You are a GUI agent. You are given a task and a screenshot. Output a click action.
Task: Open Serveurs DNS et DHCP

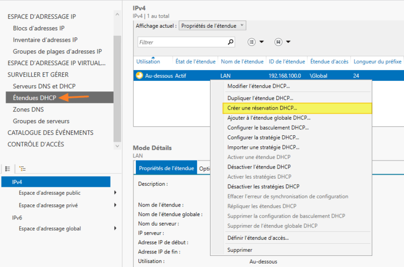[44, 86]
